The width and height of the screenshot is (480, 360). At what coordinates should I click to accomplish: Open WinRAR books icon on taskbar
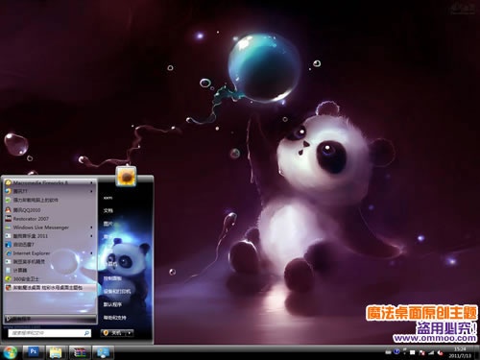(x=80, y=352)
